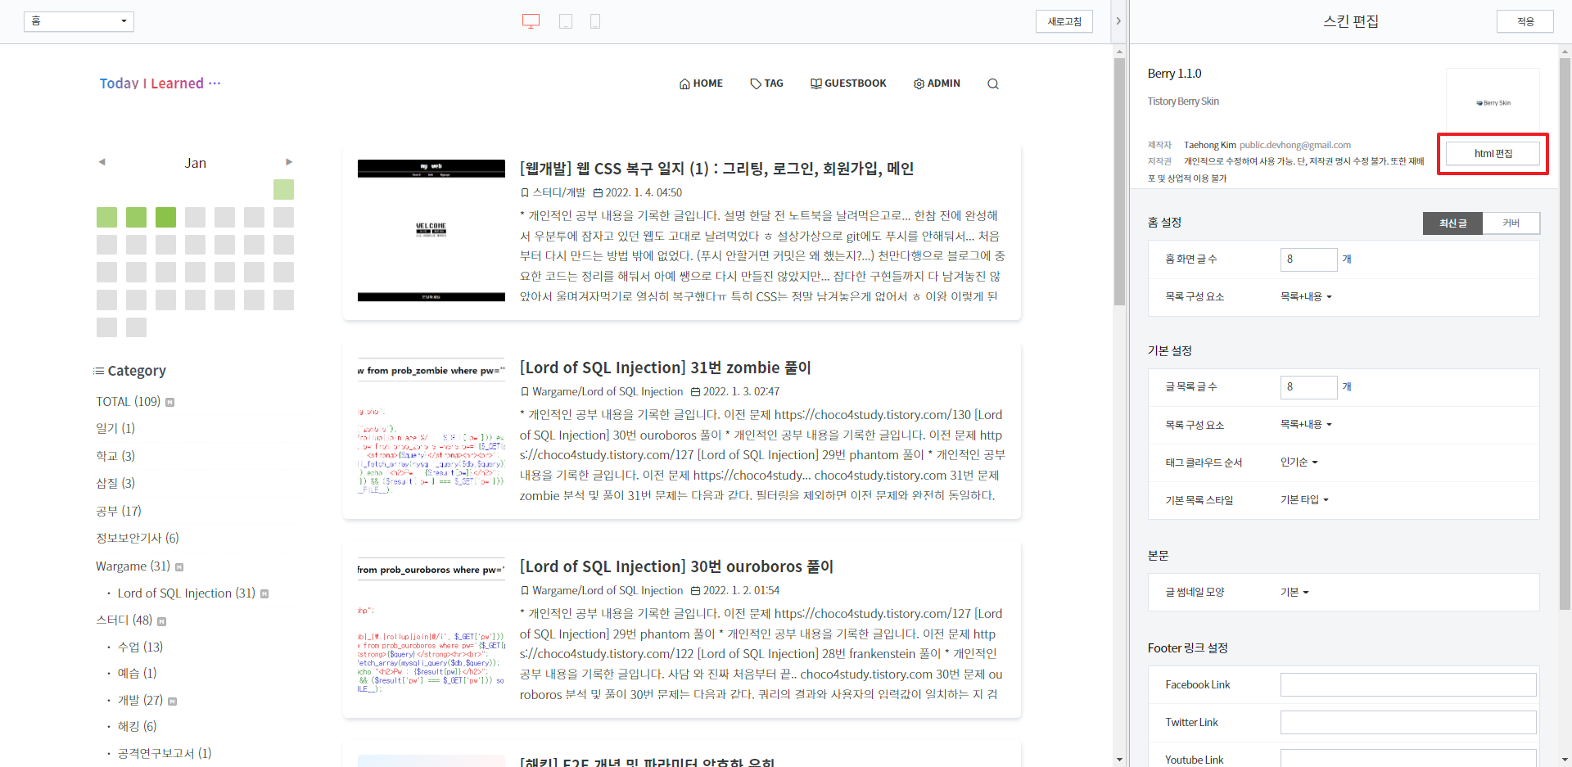Click 스터디/개발 category tag under CSS post
The height and width of the screenshot is (767, 1572).
point(553,192)
